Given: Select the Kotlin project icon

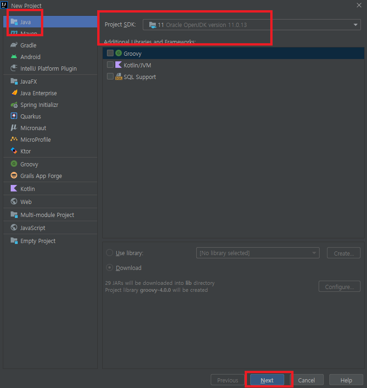Looking at the screenshot, I should click(14, 188).
